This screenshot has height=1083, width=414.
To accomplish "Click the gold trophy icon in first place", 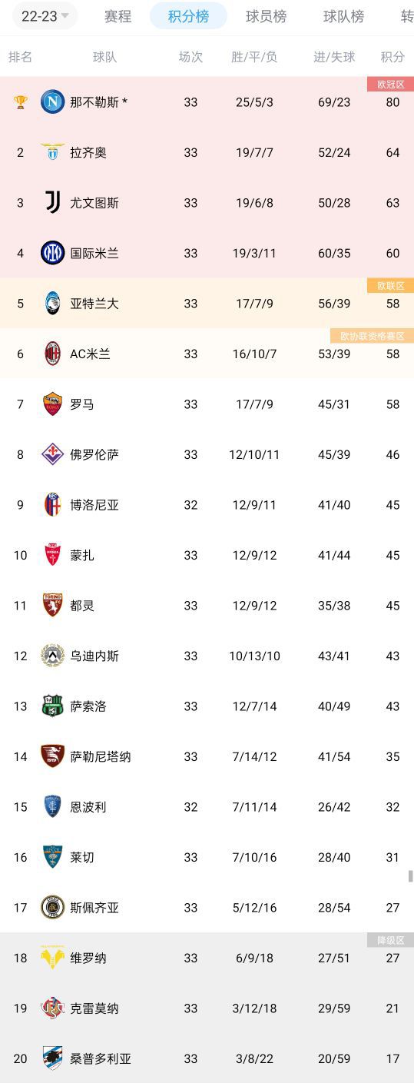I will [21, 101].
